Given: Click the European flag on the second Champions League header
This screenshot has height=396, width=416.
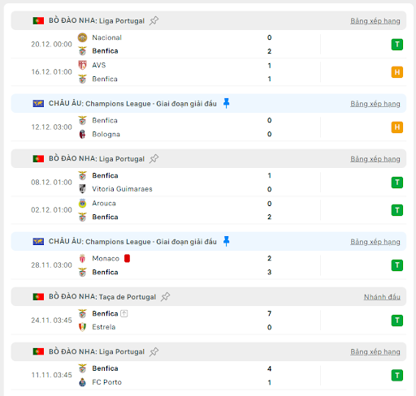Looking at the screenshot, I should coord(38,241).
